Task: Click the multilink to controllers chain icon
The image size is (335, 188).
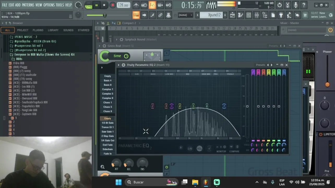Action: click(160, 15)
